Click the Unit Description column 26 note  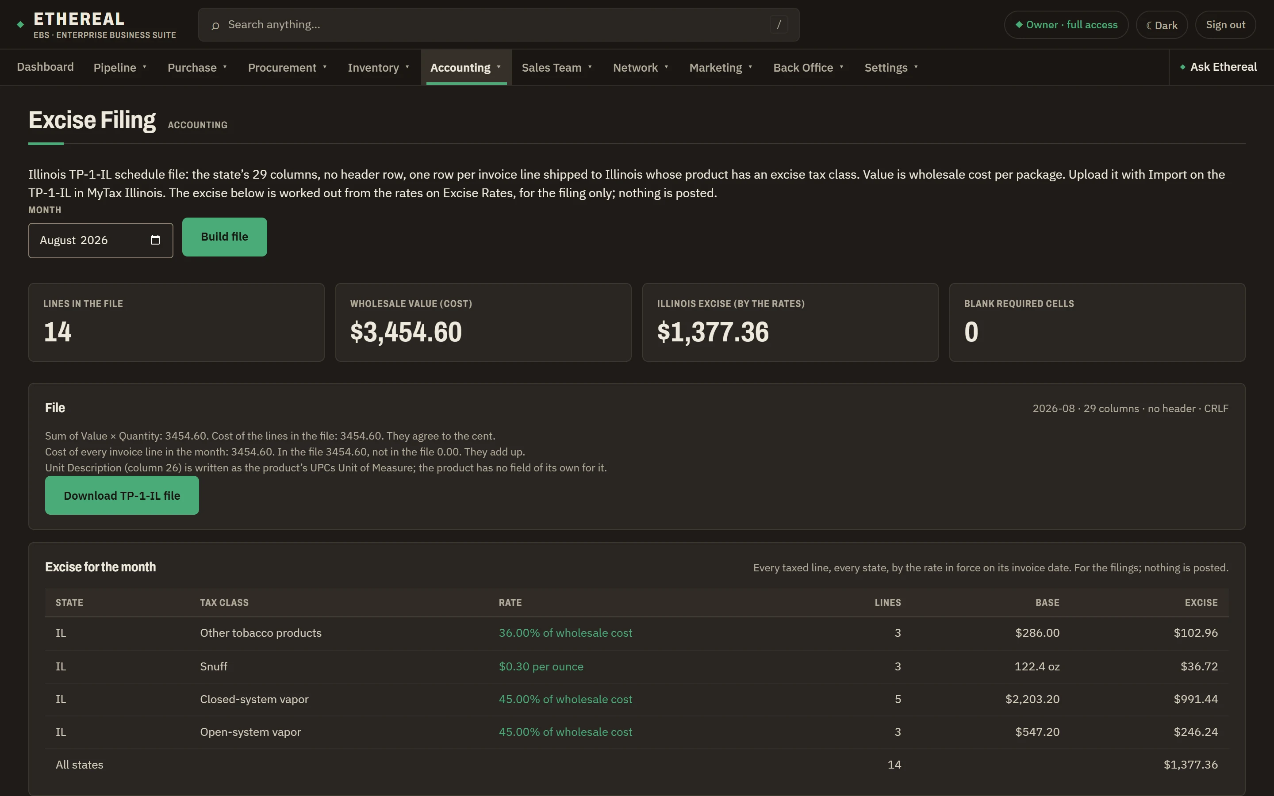(326, 467)
